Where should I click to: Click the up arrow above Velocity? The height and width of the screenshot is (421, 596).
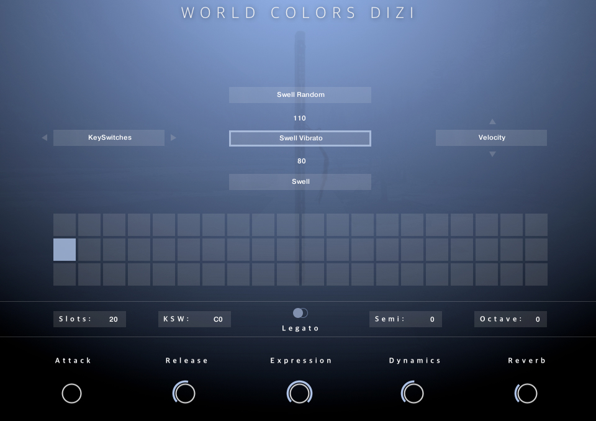tap(492, 122)
